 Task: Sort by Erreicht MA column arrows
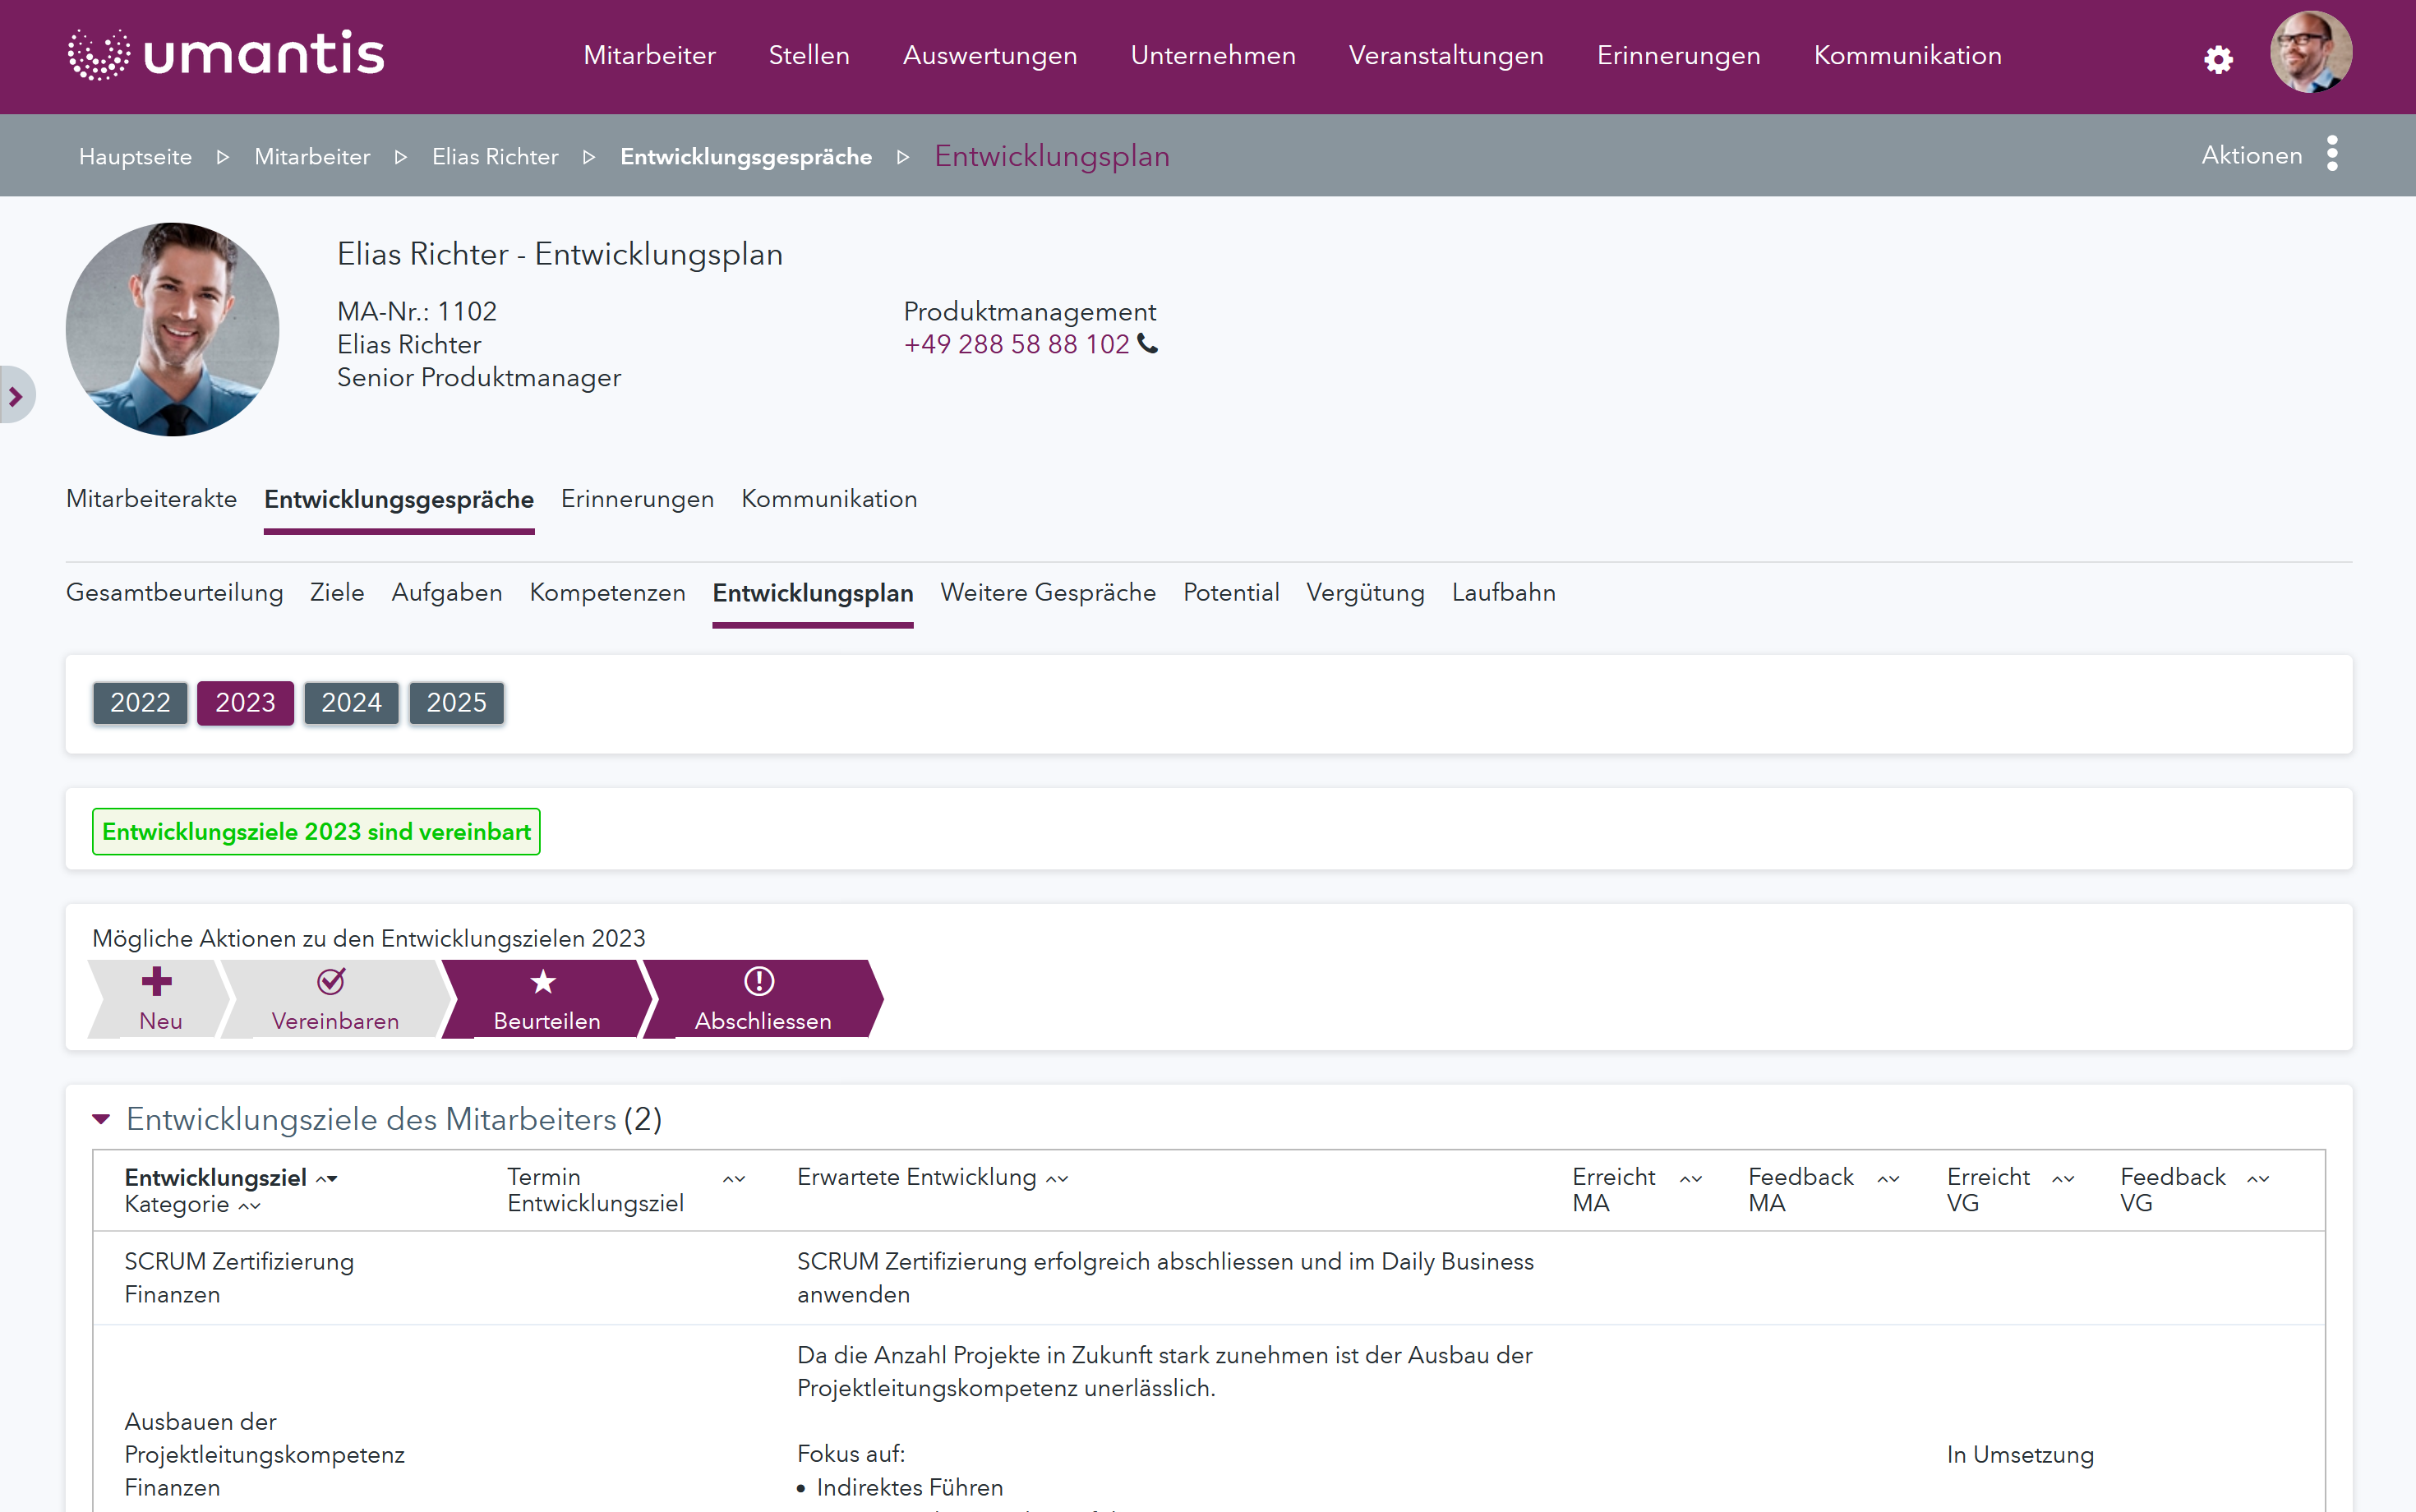(1690, 1178)
